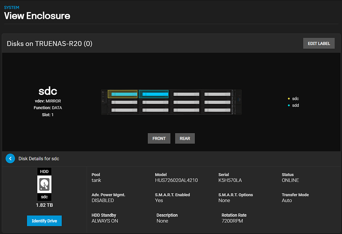342x234 pixels.
Task: Click the model number HUS726020AL4210
Action: [177, 180]
